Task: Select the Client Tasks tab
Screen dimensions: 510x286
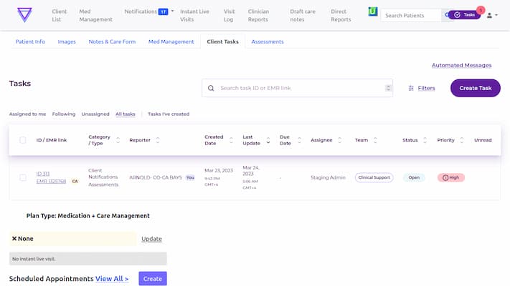Action: pyautogui.click(x=223, y=42)
